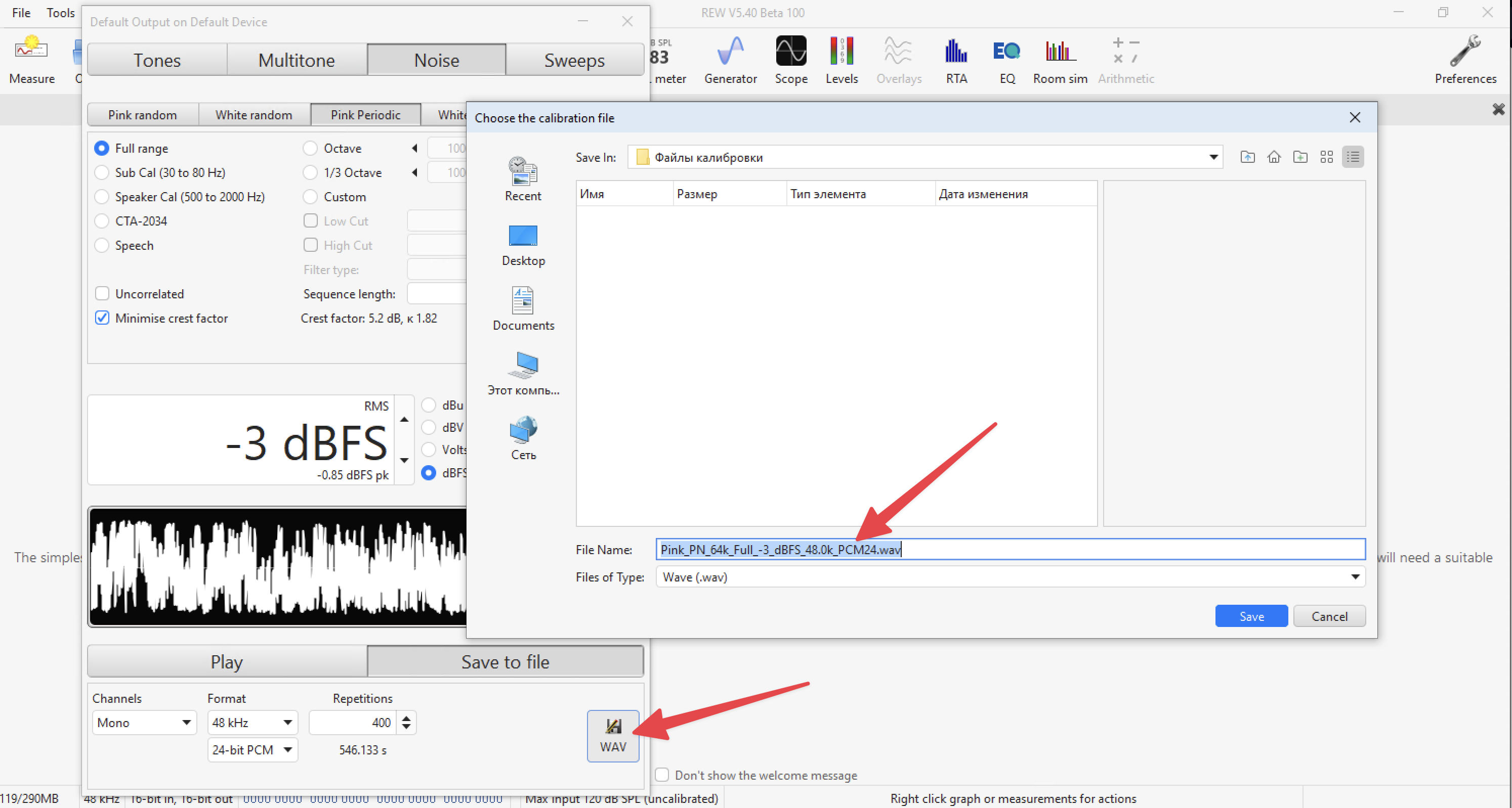The image size is (1512, 808).
Task: Enable the Uncorrelated checkbox
Action: pos(102,294)
